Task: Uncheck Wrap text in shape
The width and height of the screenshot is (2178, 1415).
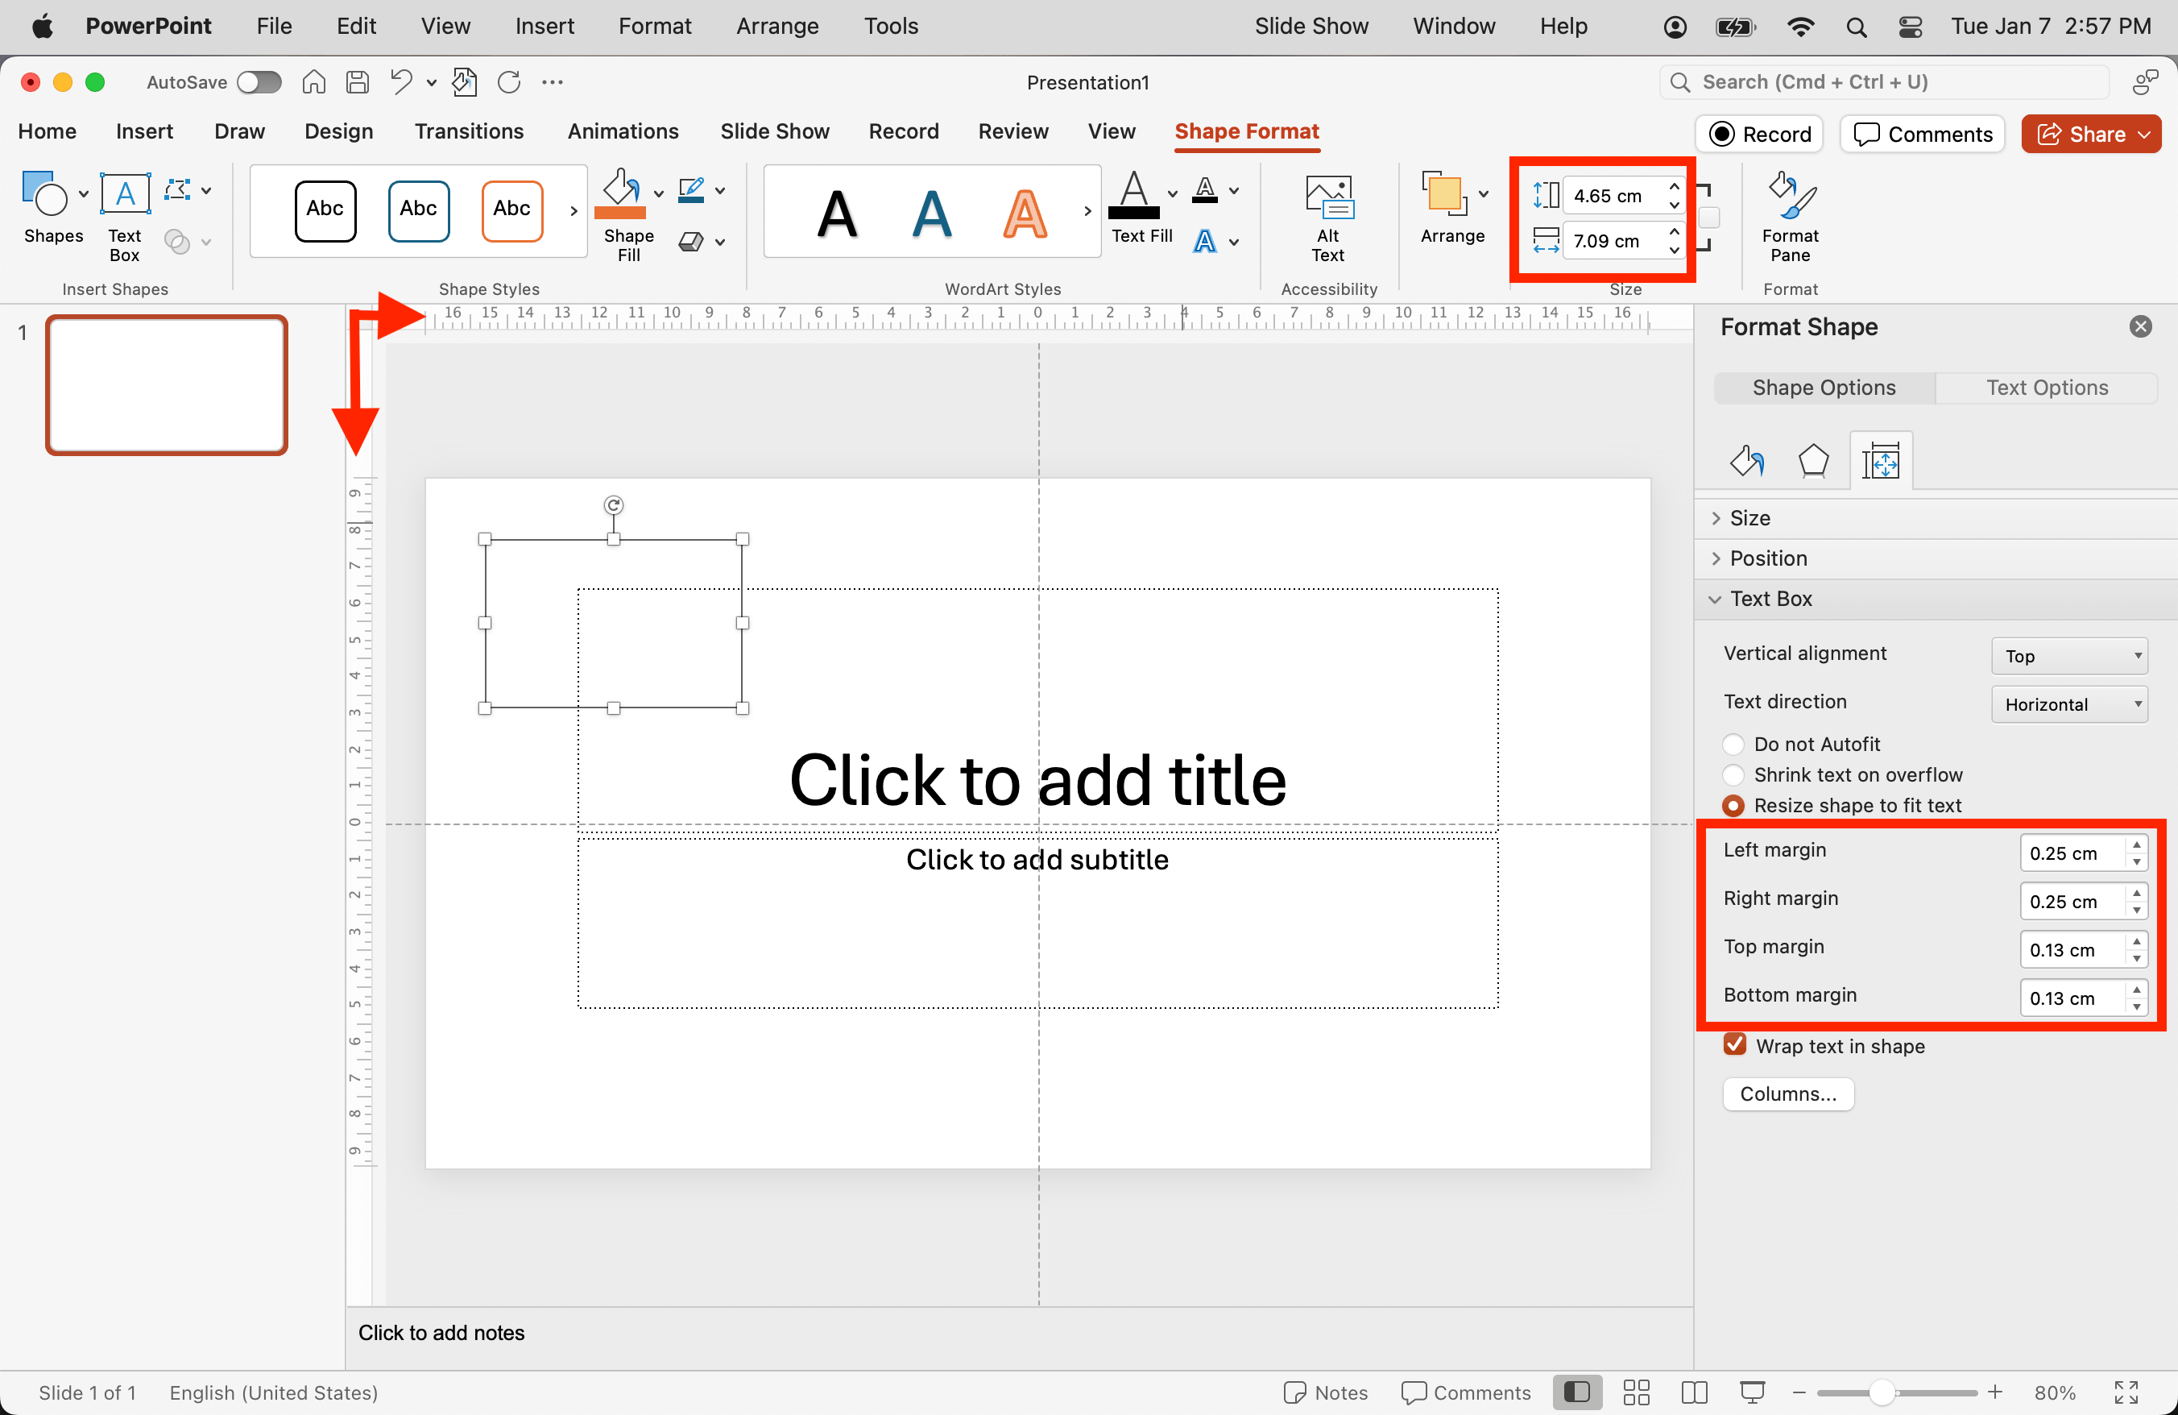Action: coord(1734,1044)
